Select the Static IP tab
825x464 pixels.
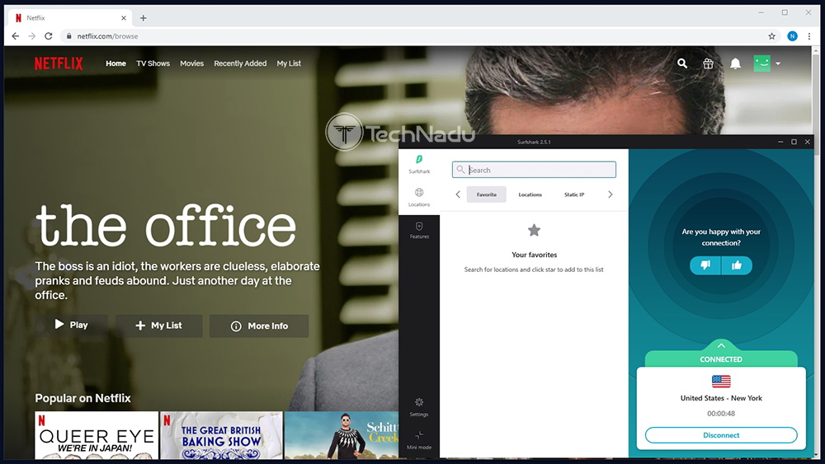click(x=574, y=195)
